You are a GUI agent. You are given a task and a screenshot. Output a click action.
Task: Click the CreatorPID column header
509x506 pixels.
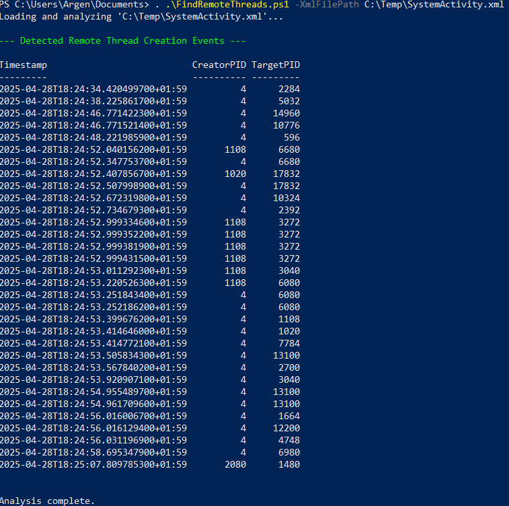click(219, 65)
